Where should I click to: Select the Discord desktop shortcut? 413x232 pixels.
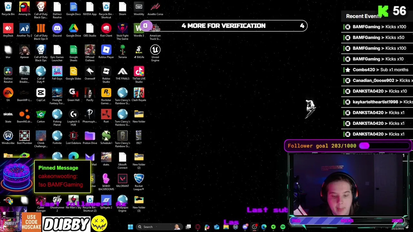click(x=57, y=31)
